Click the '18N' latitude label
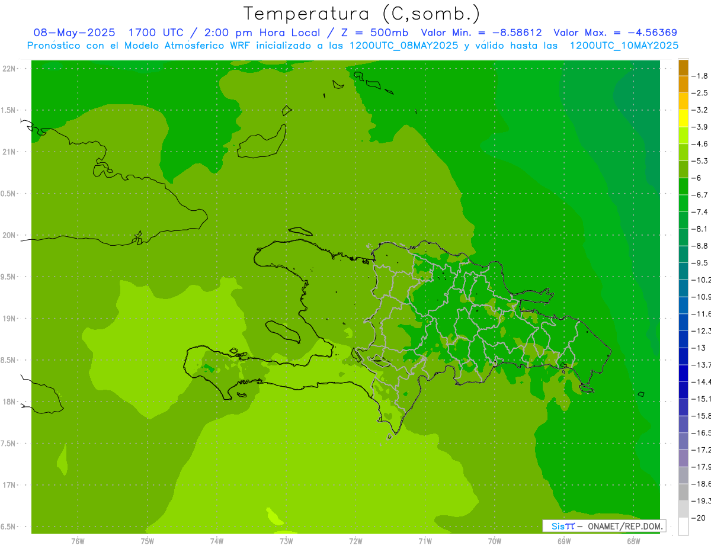This screenshot has width=711, height=549. click(x=9, y=402)
